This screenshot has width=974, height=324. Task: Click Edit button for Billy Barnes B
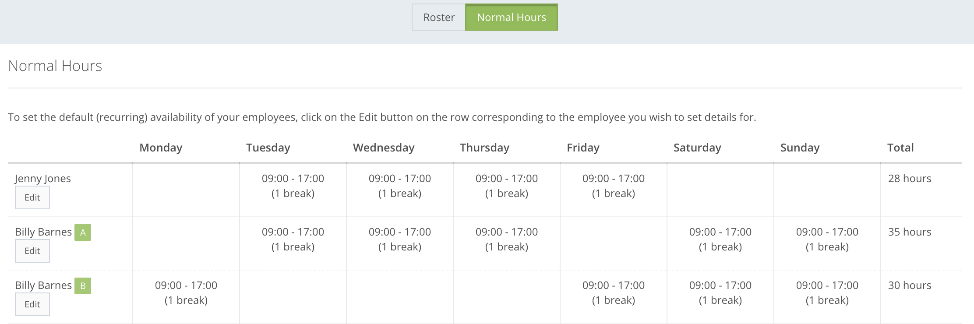tap(32, 304)
